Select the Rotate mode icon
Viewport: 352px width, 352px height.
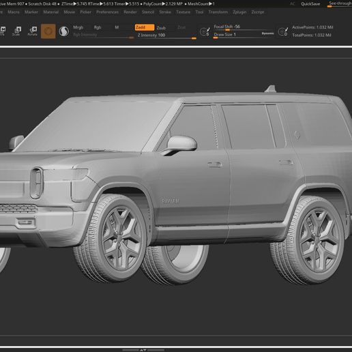(x=33, y=31)
